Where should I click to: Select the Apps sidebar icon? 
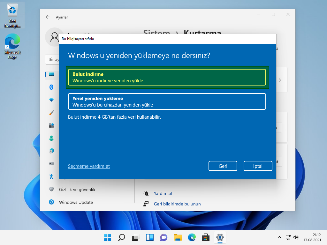pos(51,125)
